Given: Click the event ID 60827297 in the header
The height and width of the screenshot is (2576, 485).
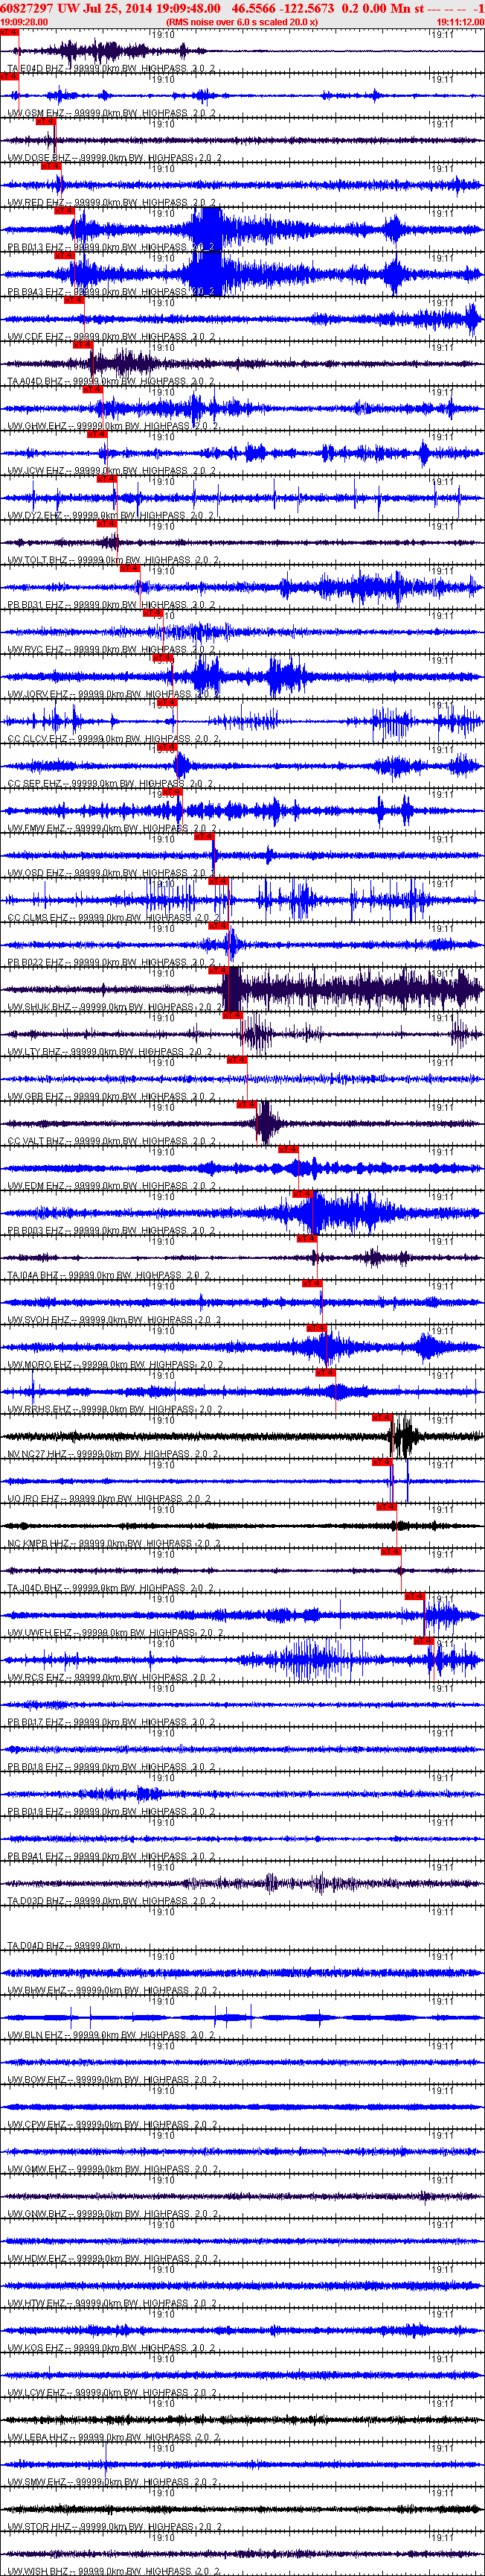Looking at the screenshot, I should pyautogui.click(x=27, y=8).
